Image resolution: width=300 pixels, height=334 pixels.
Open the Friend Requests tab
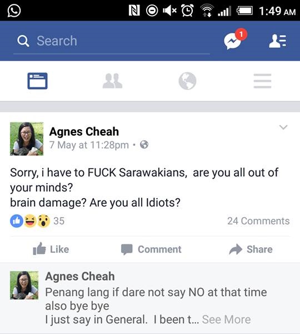click(x=112, y=81)
